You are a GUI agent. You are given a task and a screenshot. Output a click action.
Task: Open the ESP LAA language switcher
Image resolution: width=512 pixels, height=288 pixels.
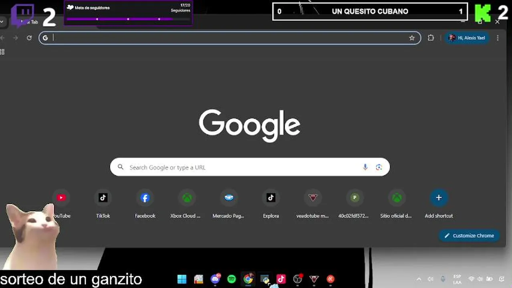(x=457, y=279)
